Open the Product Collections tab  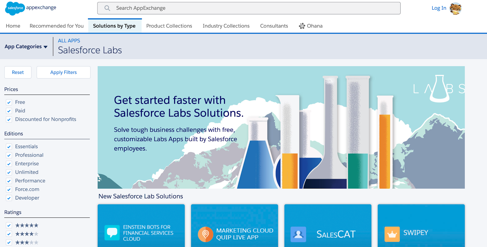tap(169, 26)
